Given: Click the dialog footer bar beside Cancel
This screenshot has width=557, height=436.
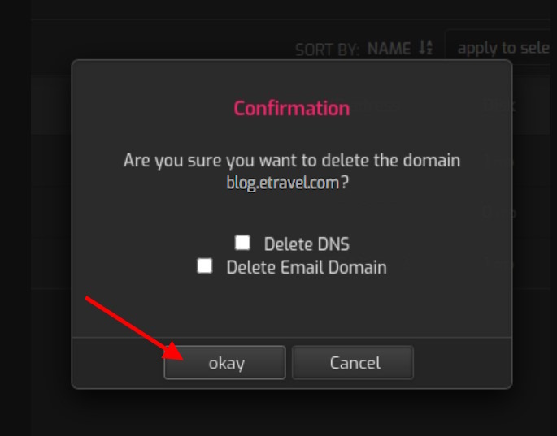Looking at the screenshot, I should 462,363.
